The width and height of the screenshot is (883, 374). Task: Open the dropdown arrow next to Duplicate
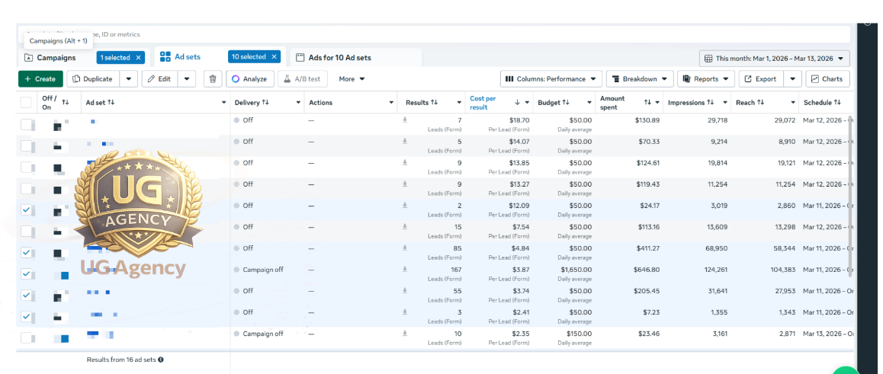(128, 78)
